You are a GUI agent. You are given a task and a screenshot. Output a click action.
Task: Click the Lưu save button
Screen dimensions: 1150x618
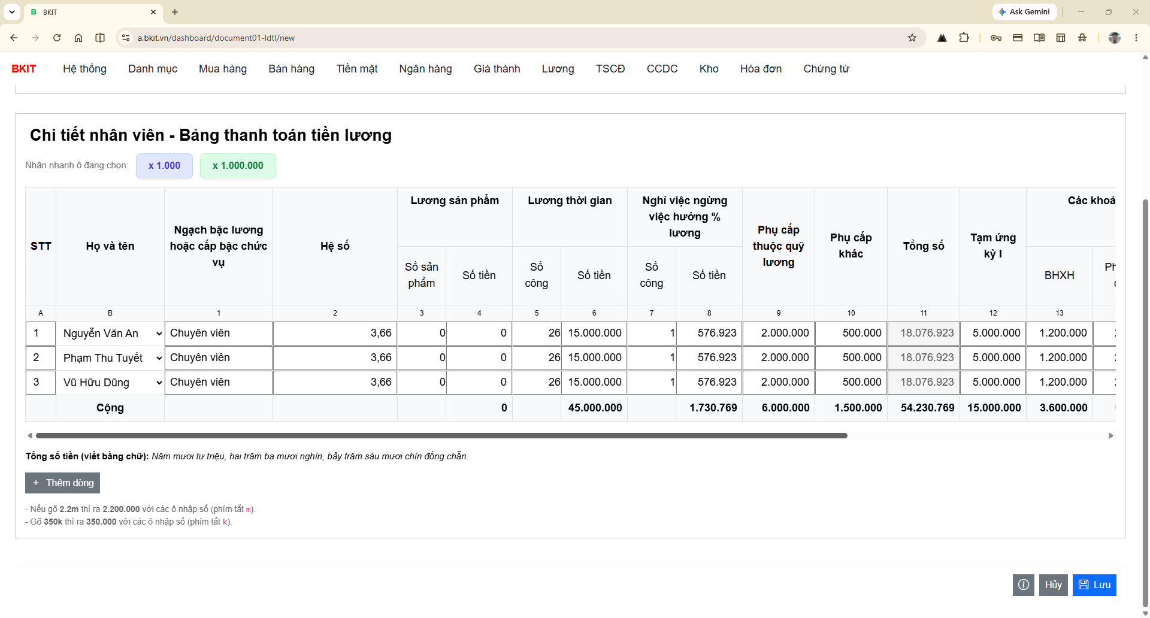pyautogui.click(x=1094, y=585)
